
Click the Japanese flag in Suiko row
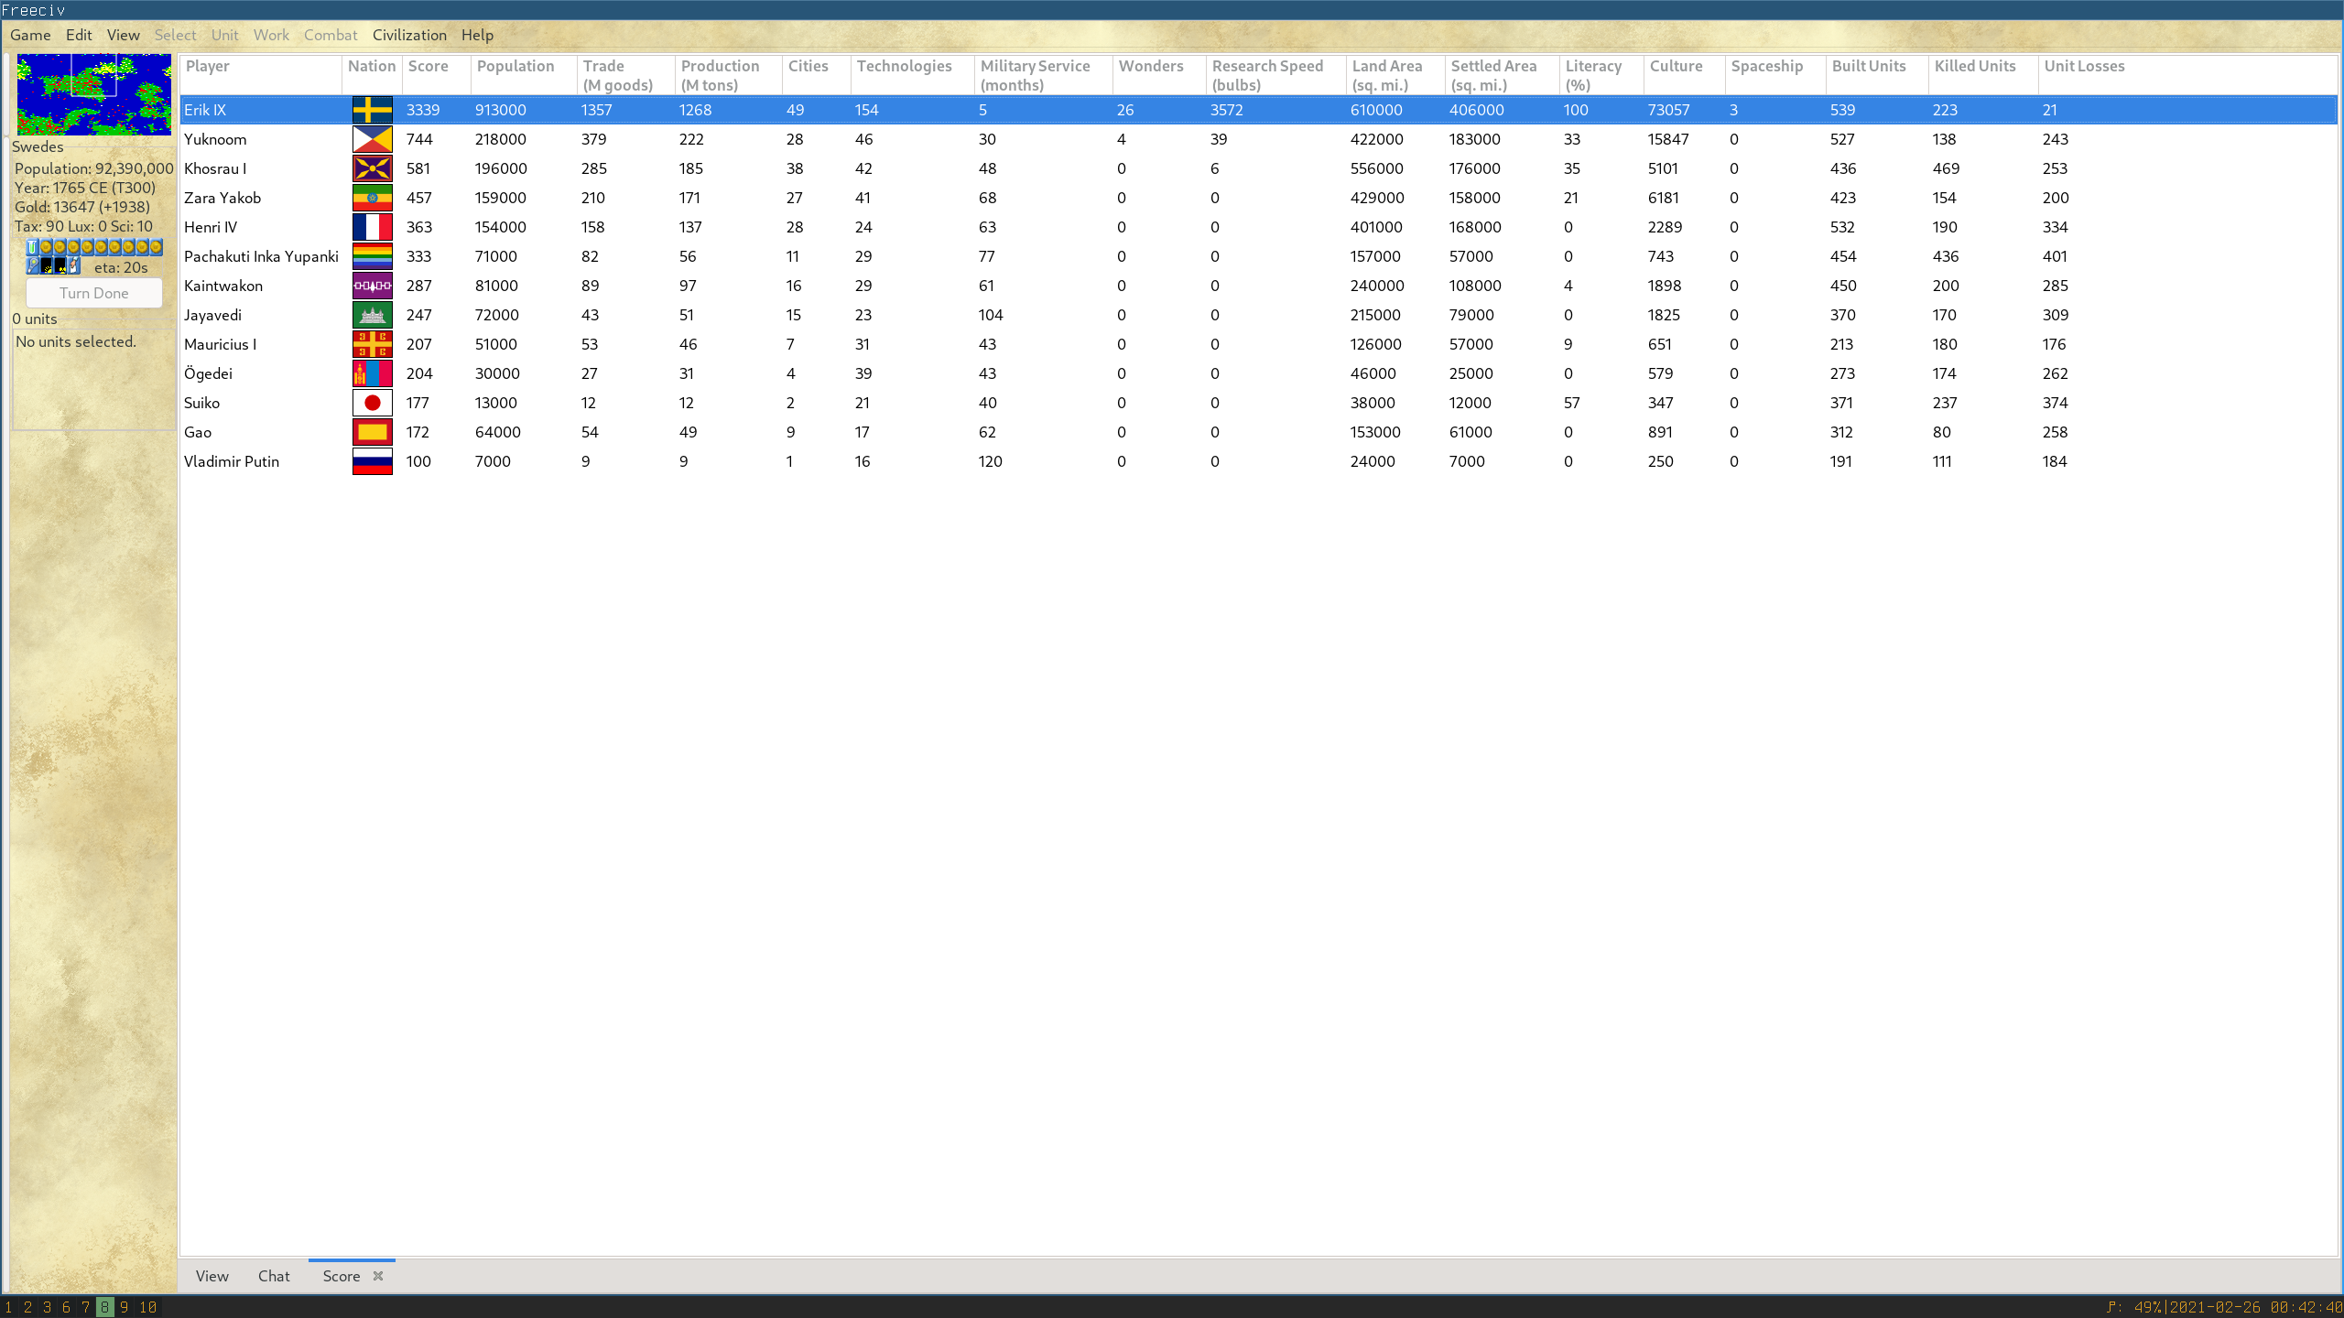click(x=372, y=403)
